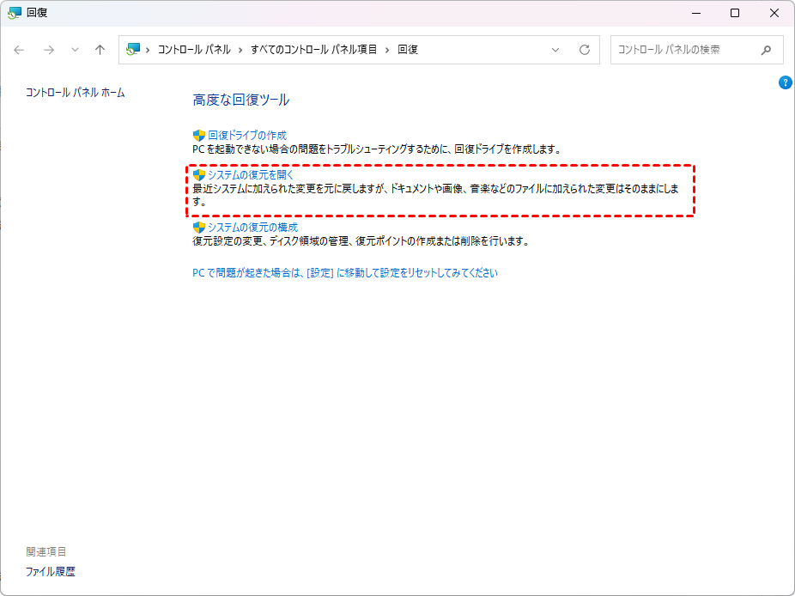This screenshot has height=596, width=795.
Task: Open システムの復元の構成 link
Action: tap(252, 228)
